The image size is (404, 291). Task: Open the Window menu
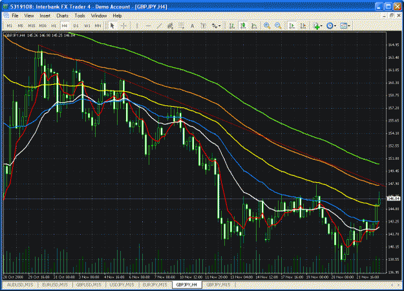(99, 16)
